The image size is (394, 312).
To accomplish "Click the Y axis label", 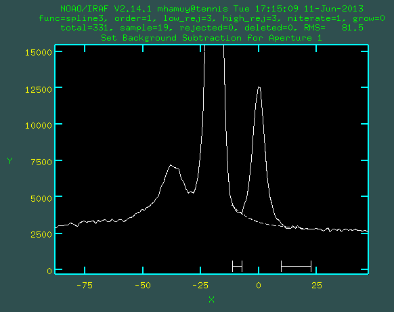I will point(9,161).
